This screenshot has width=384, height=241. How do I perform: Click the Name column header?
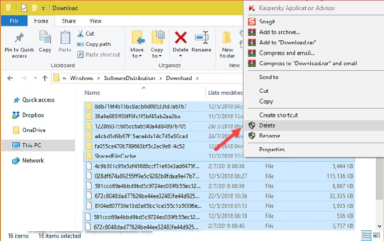93,93
